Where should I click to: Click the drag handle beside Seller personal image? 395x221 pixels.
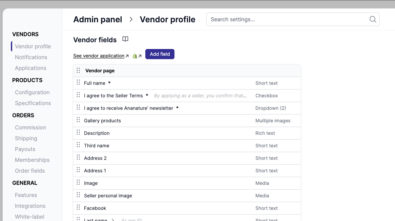[78, 195]
